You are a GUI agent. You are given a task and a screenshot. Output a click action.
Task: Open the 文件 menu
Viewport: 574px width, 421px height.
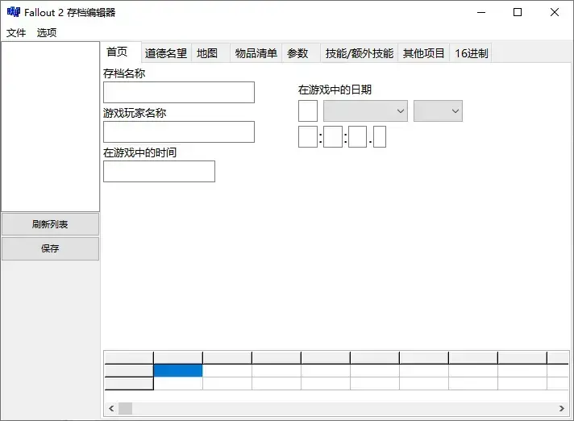16,33
